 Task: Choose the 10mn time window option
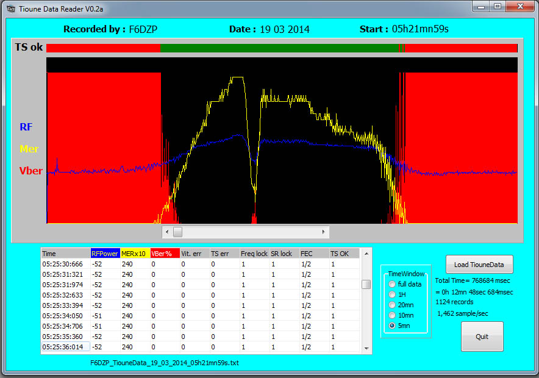click(391, 315)
